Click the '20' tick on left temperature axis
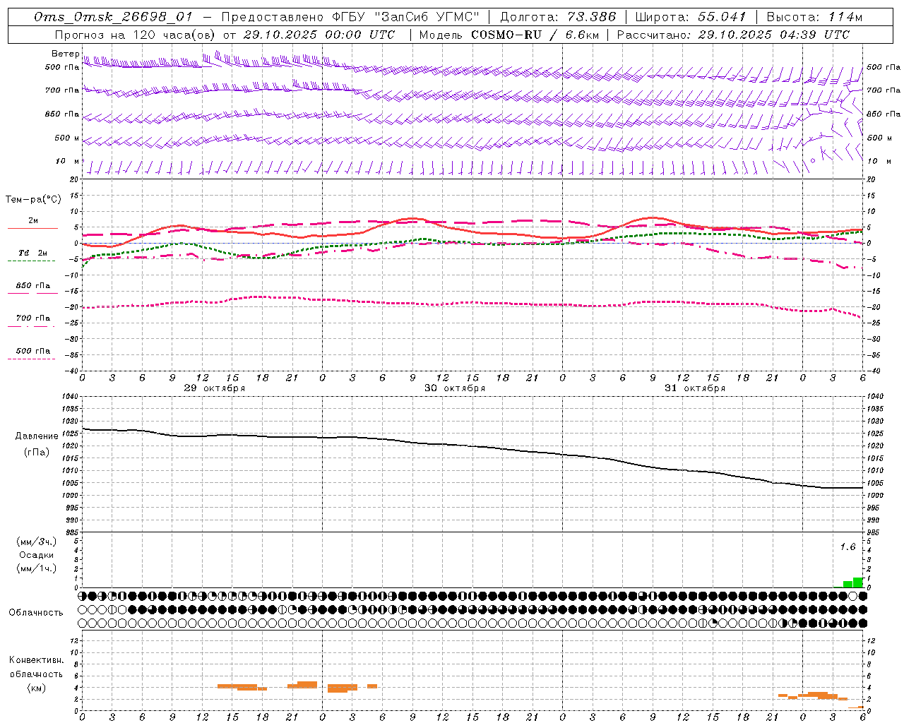Screen dimensions: 904x723 (x=75, y=179)
